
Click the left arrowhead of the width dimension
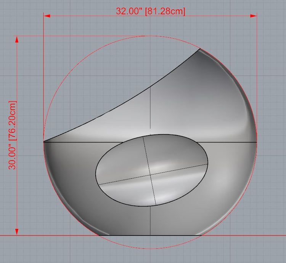(47, 16)
